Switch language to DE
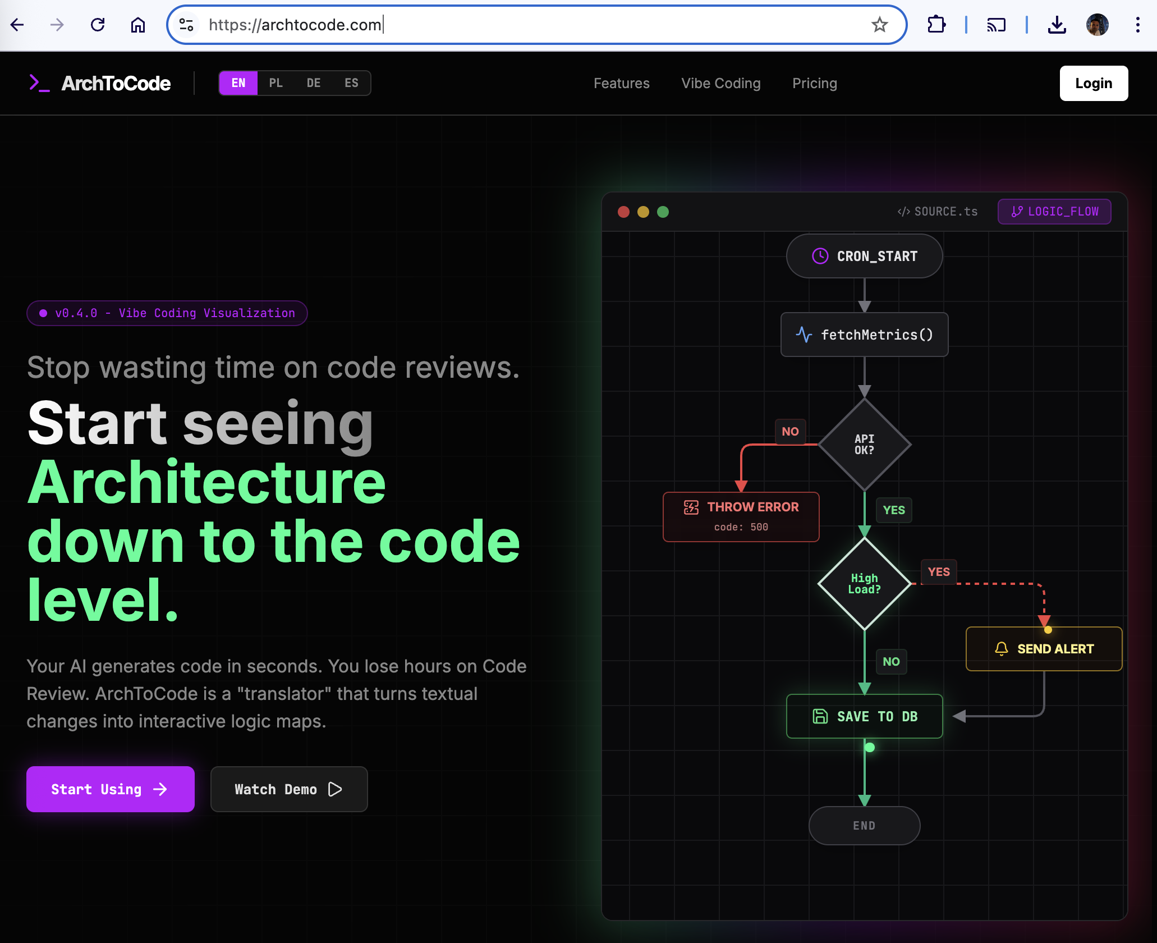1157x943 pixels. 313,83
